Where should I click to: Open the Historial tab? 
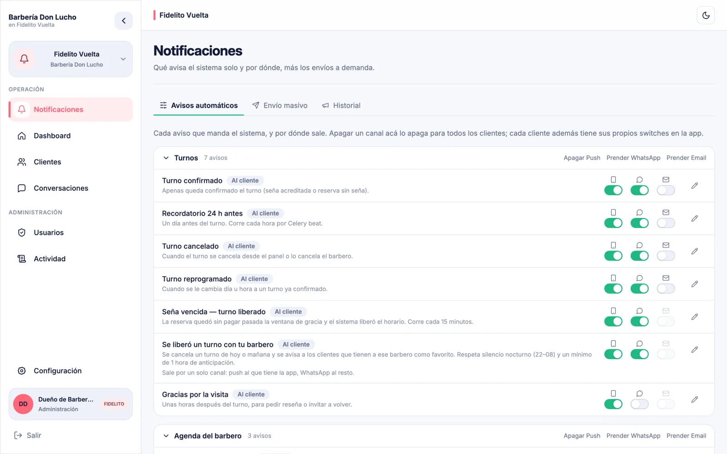click(x=341, y=105)
